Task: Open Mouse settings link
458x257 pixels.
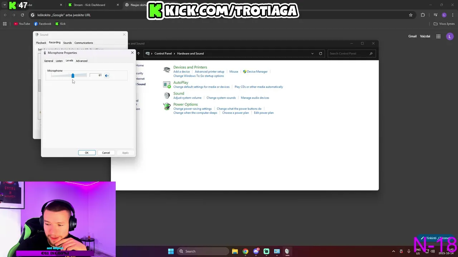Action: point(234,72)
